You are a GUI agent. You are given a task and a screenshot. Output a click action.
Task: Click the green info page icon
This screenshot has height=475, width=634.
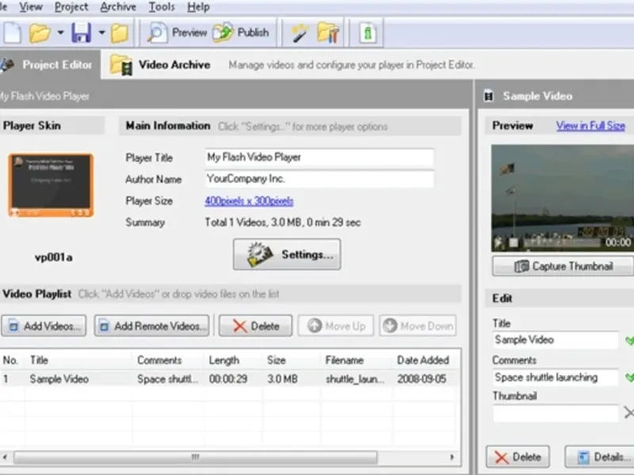click(368, 32)
